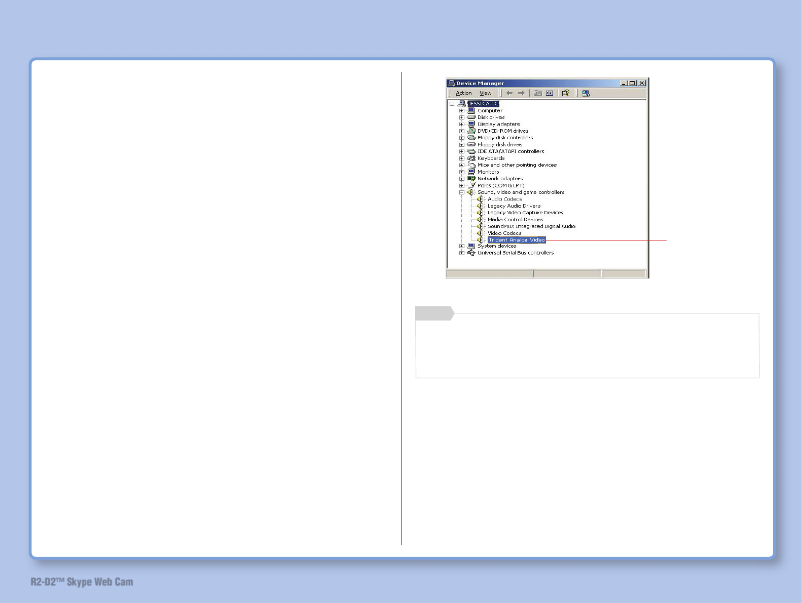Open the View menu in Device Manager
The image size is (802, 603).
[x=486, y=93]
